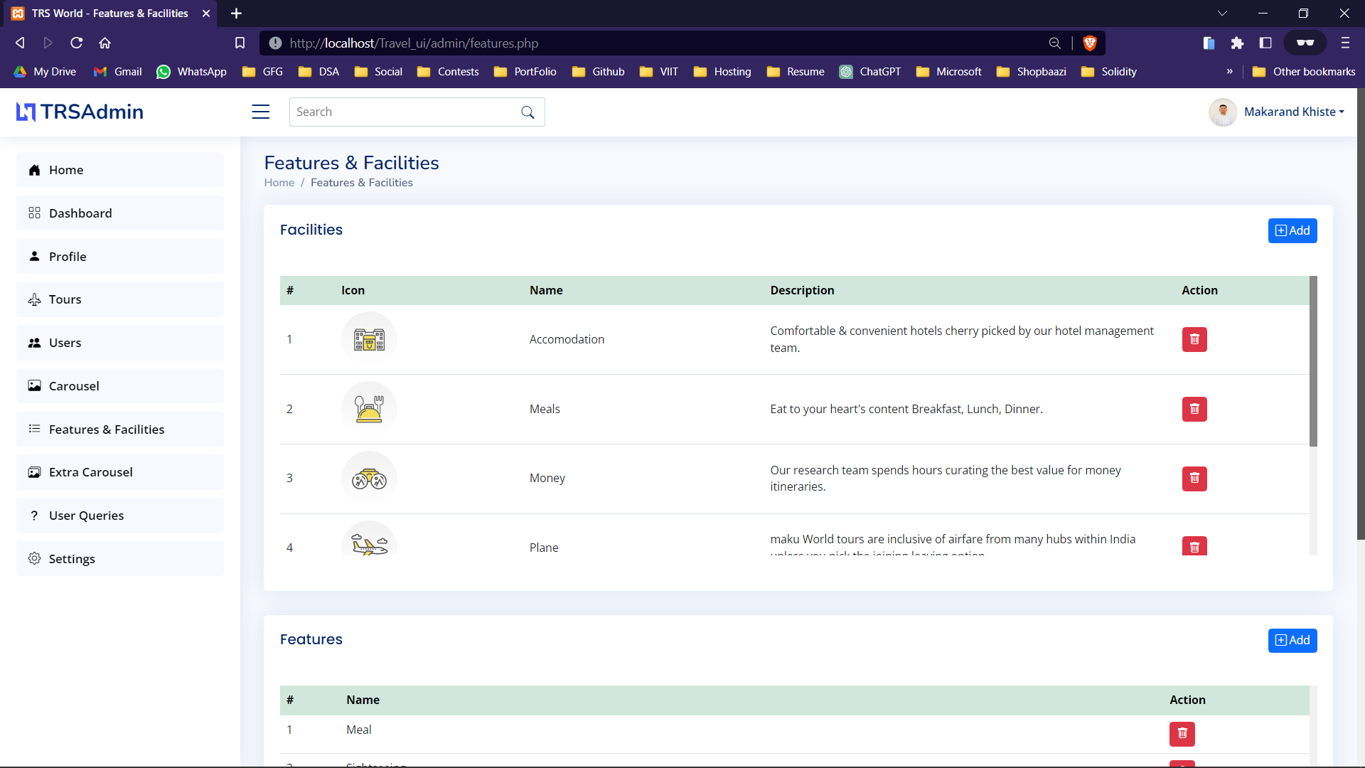The height and width of the screenshot is (768, 1365).
Task: Delete the Money facility row
Action: coord(1194,479)
